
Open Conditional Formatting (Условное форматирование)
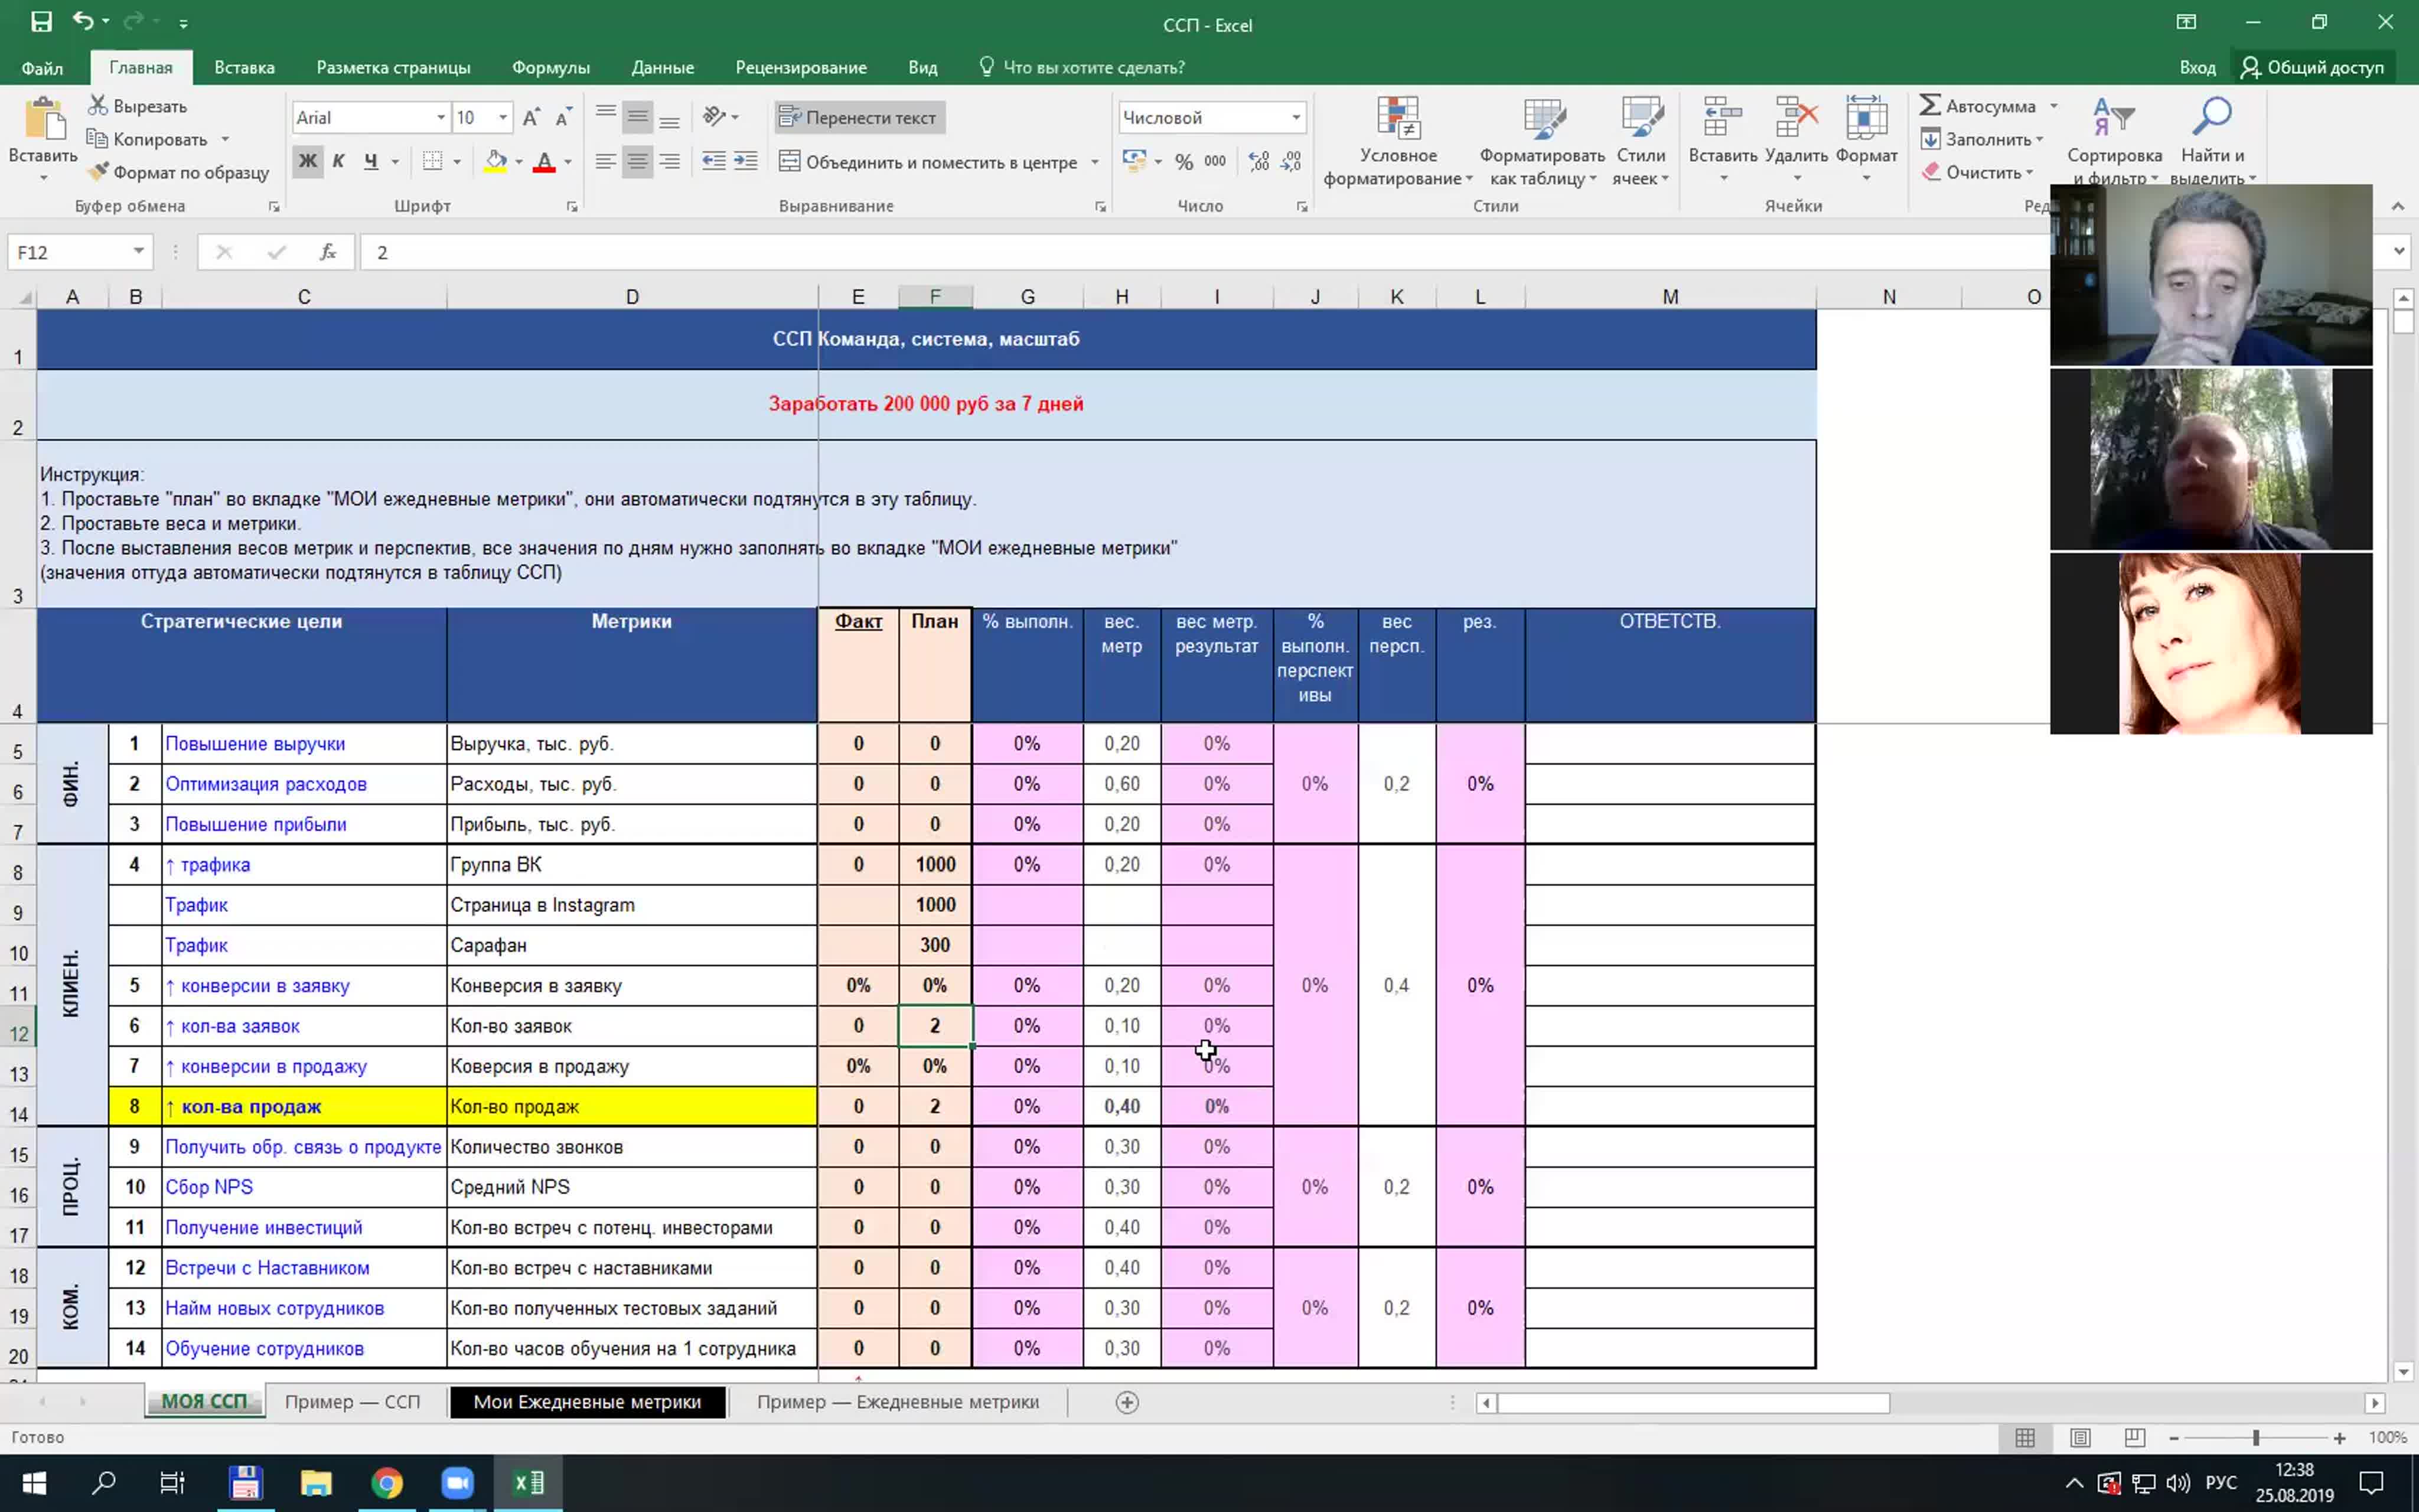click(x=1397, y=141)
